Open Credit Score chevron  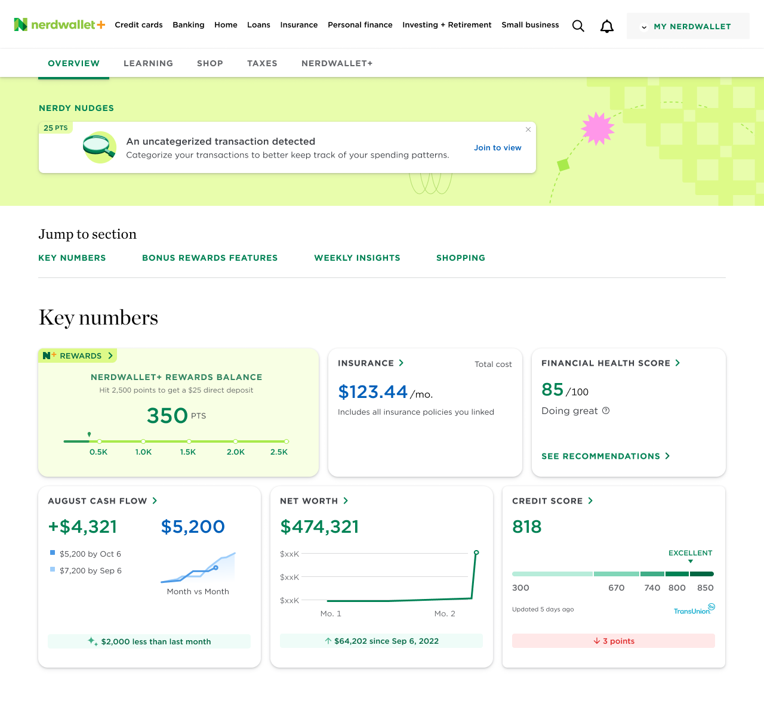coord(590,501)
